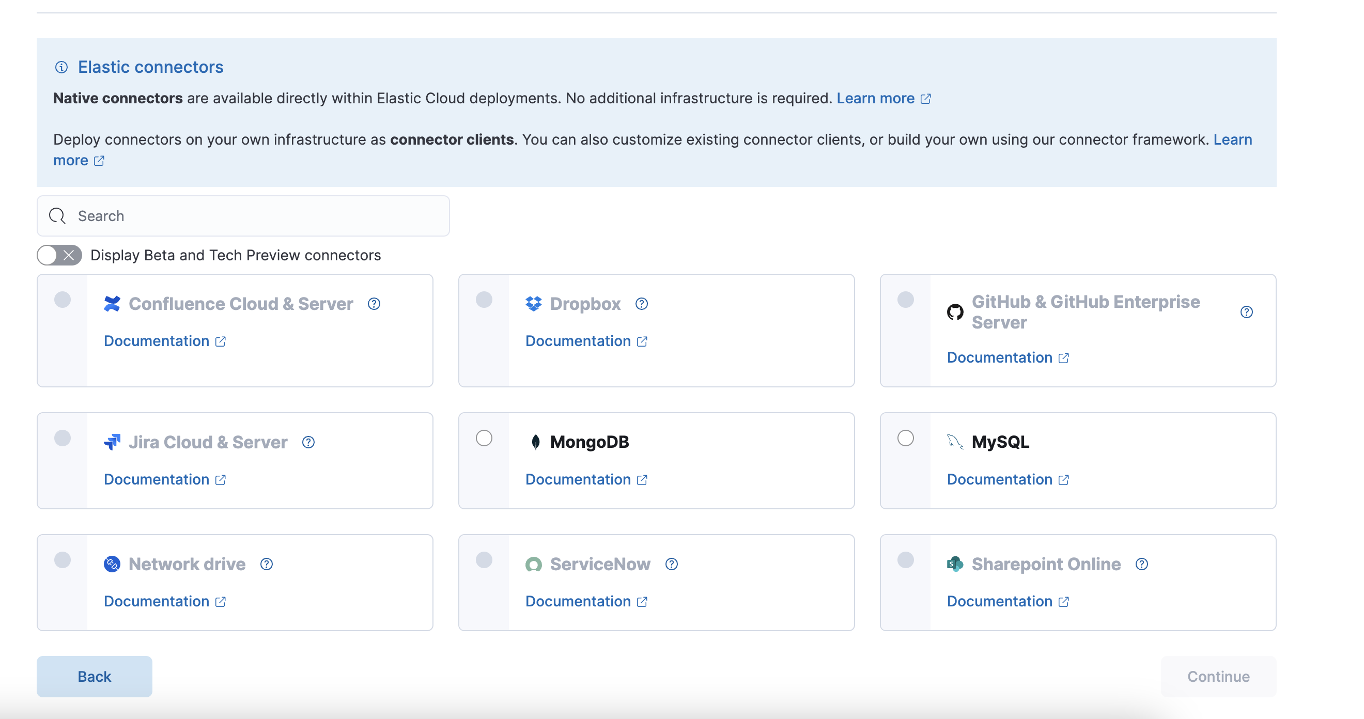Click the Jira Cloud & Server title
1364x719 pixels.
click(x=208, y=442)
